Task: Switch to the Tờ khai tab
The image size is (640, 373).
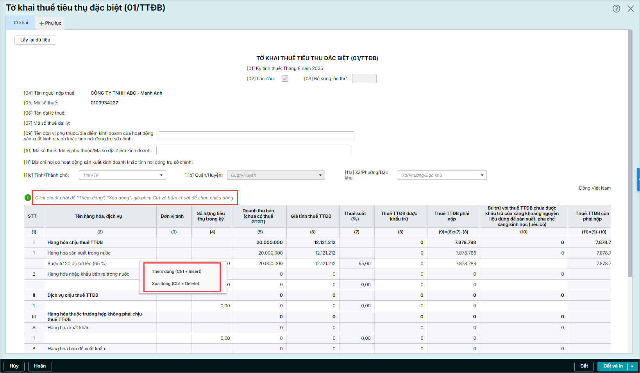Action: tap(20, 23)
